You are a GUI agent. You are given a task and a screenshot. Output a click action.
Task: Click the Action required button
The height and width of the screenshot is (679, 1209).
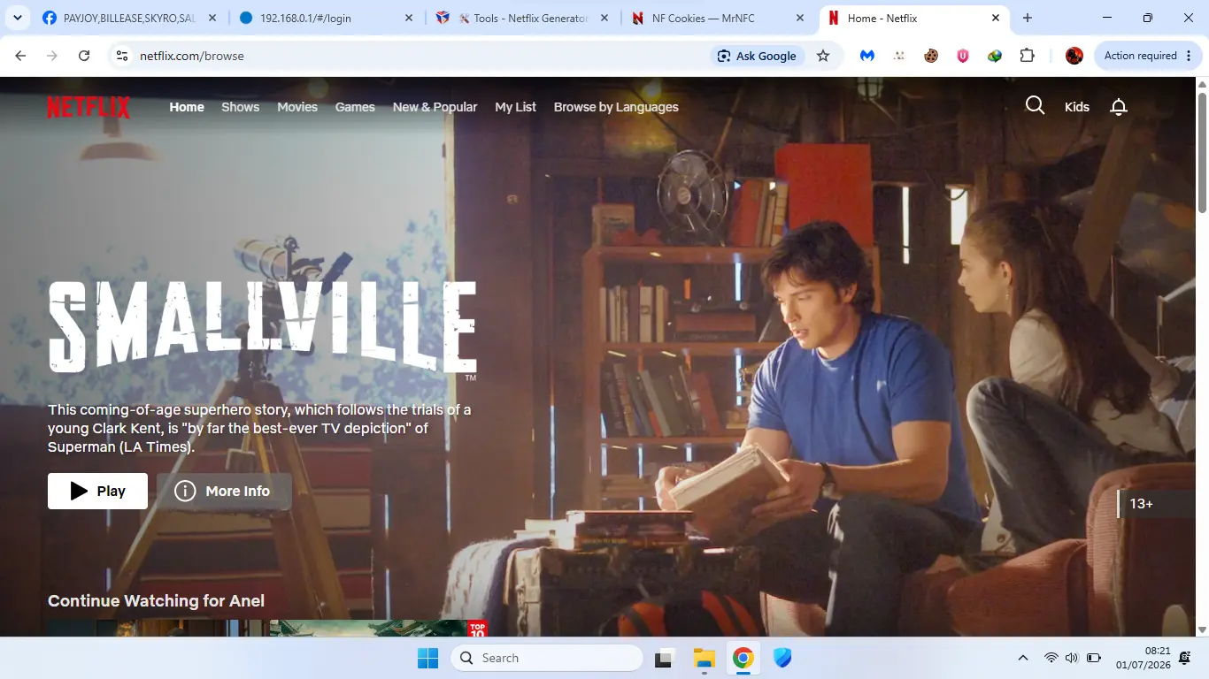(1149, 56)
